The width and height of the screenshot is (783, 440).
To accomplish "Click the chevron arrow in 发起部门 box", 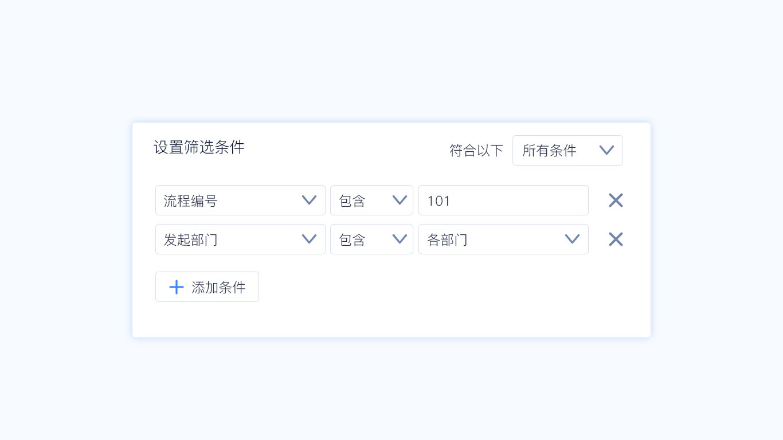I will [309, 239].
